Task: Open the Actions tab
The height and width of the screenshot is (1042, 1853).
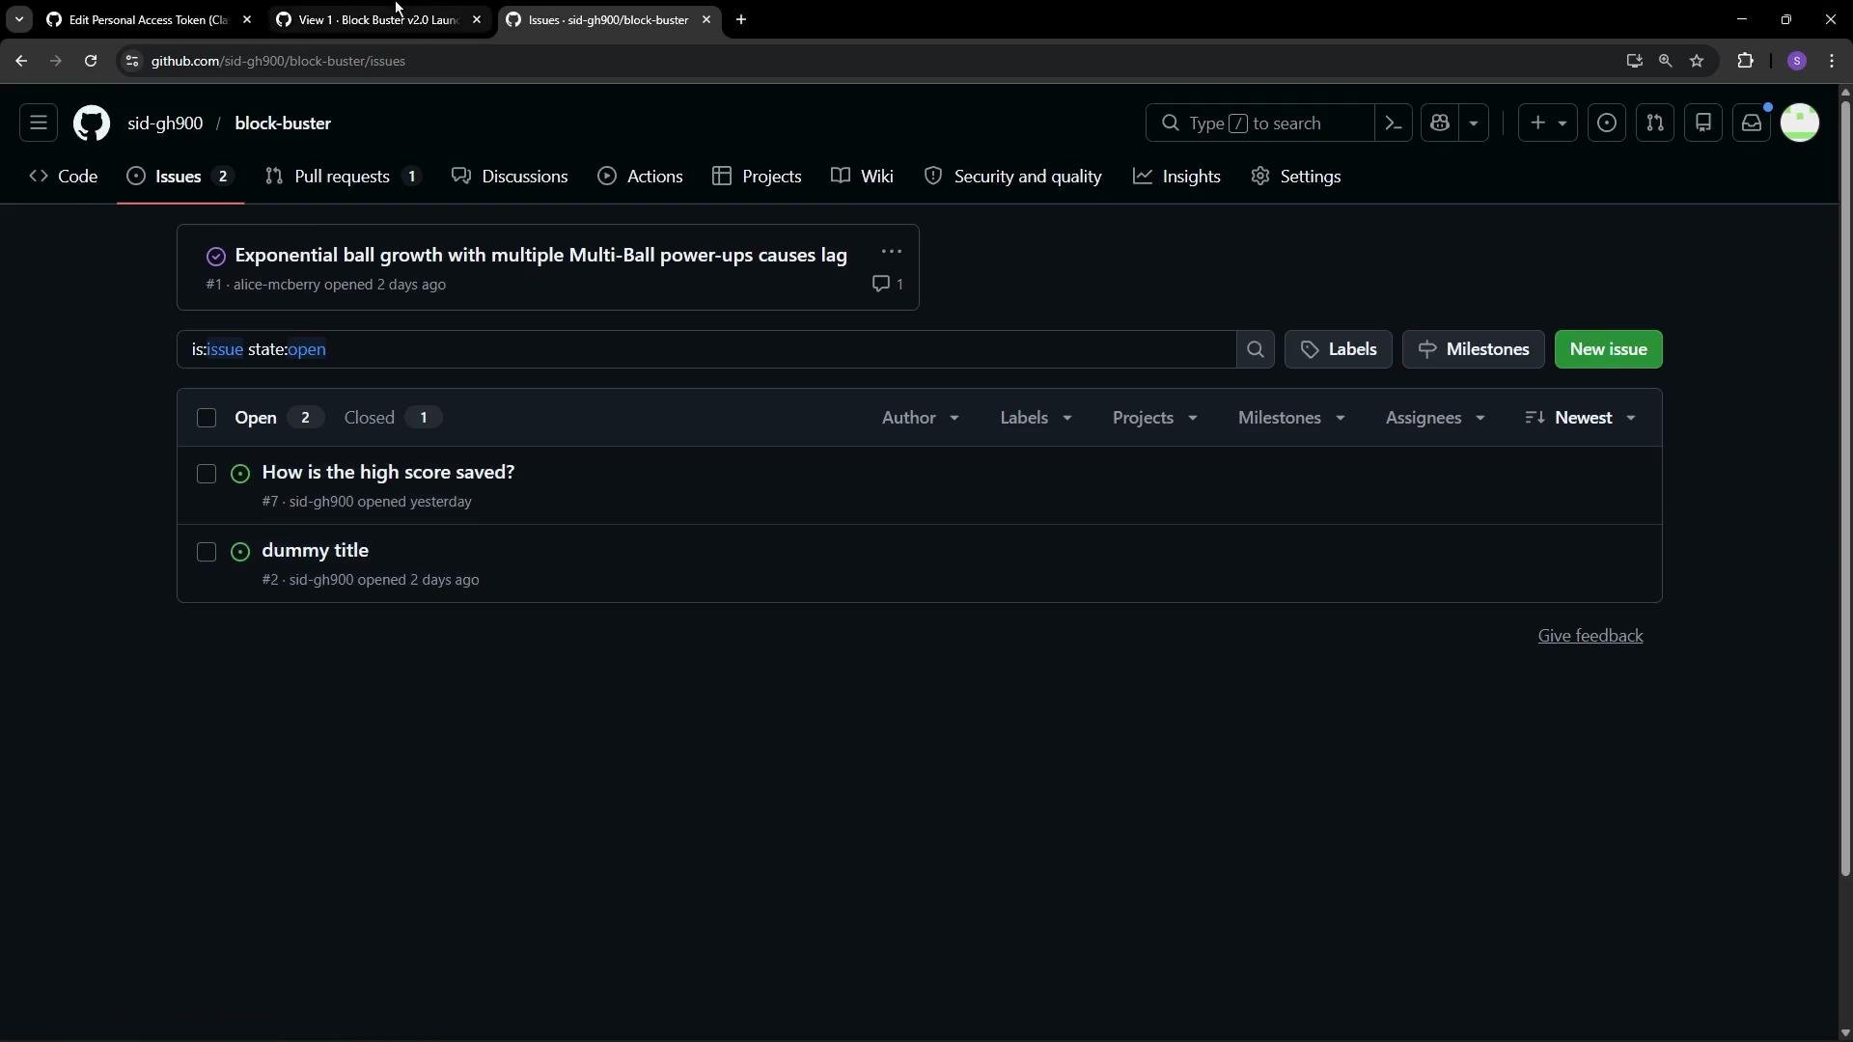Action: pos(641,177)
